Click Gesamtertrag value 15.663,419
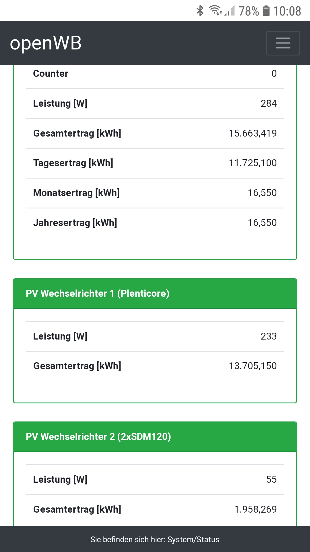 (253, 133)
